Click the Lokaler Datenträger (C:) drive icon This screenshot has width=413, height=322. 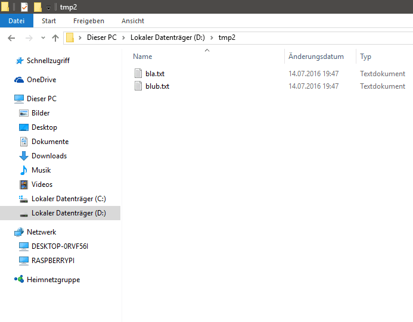23,199
